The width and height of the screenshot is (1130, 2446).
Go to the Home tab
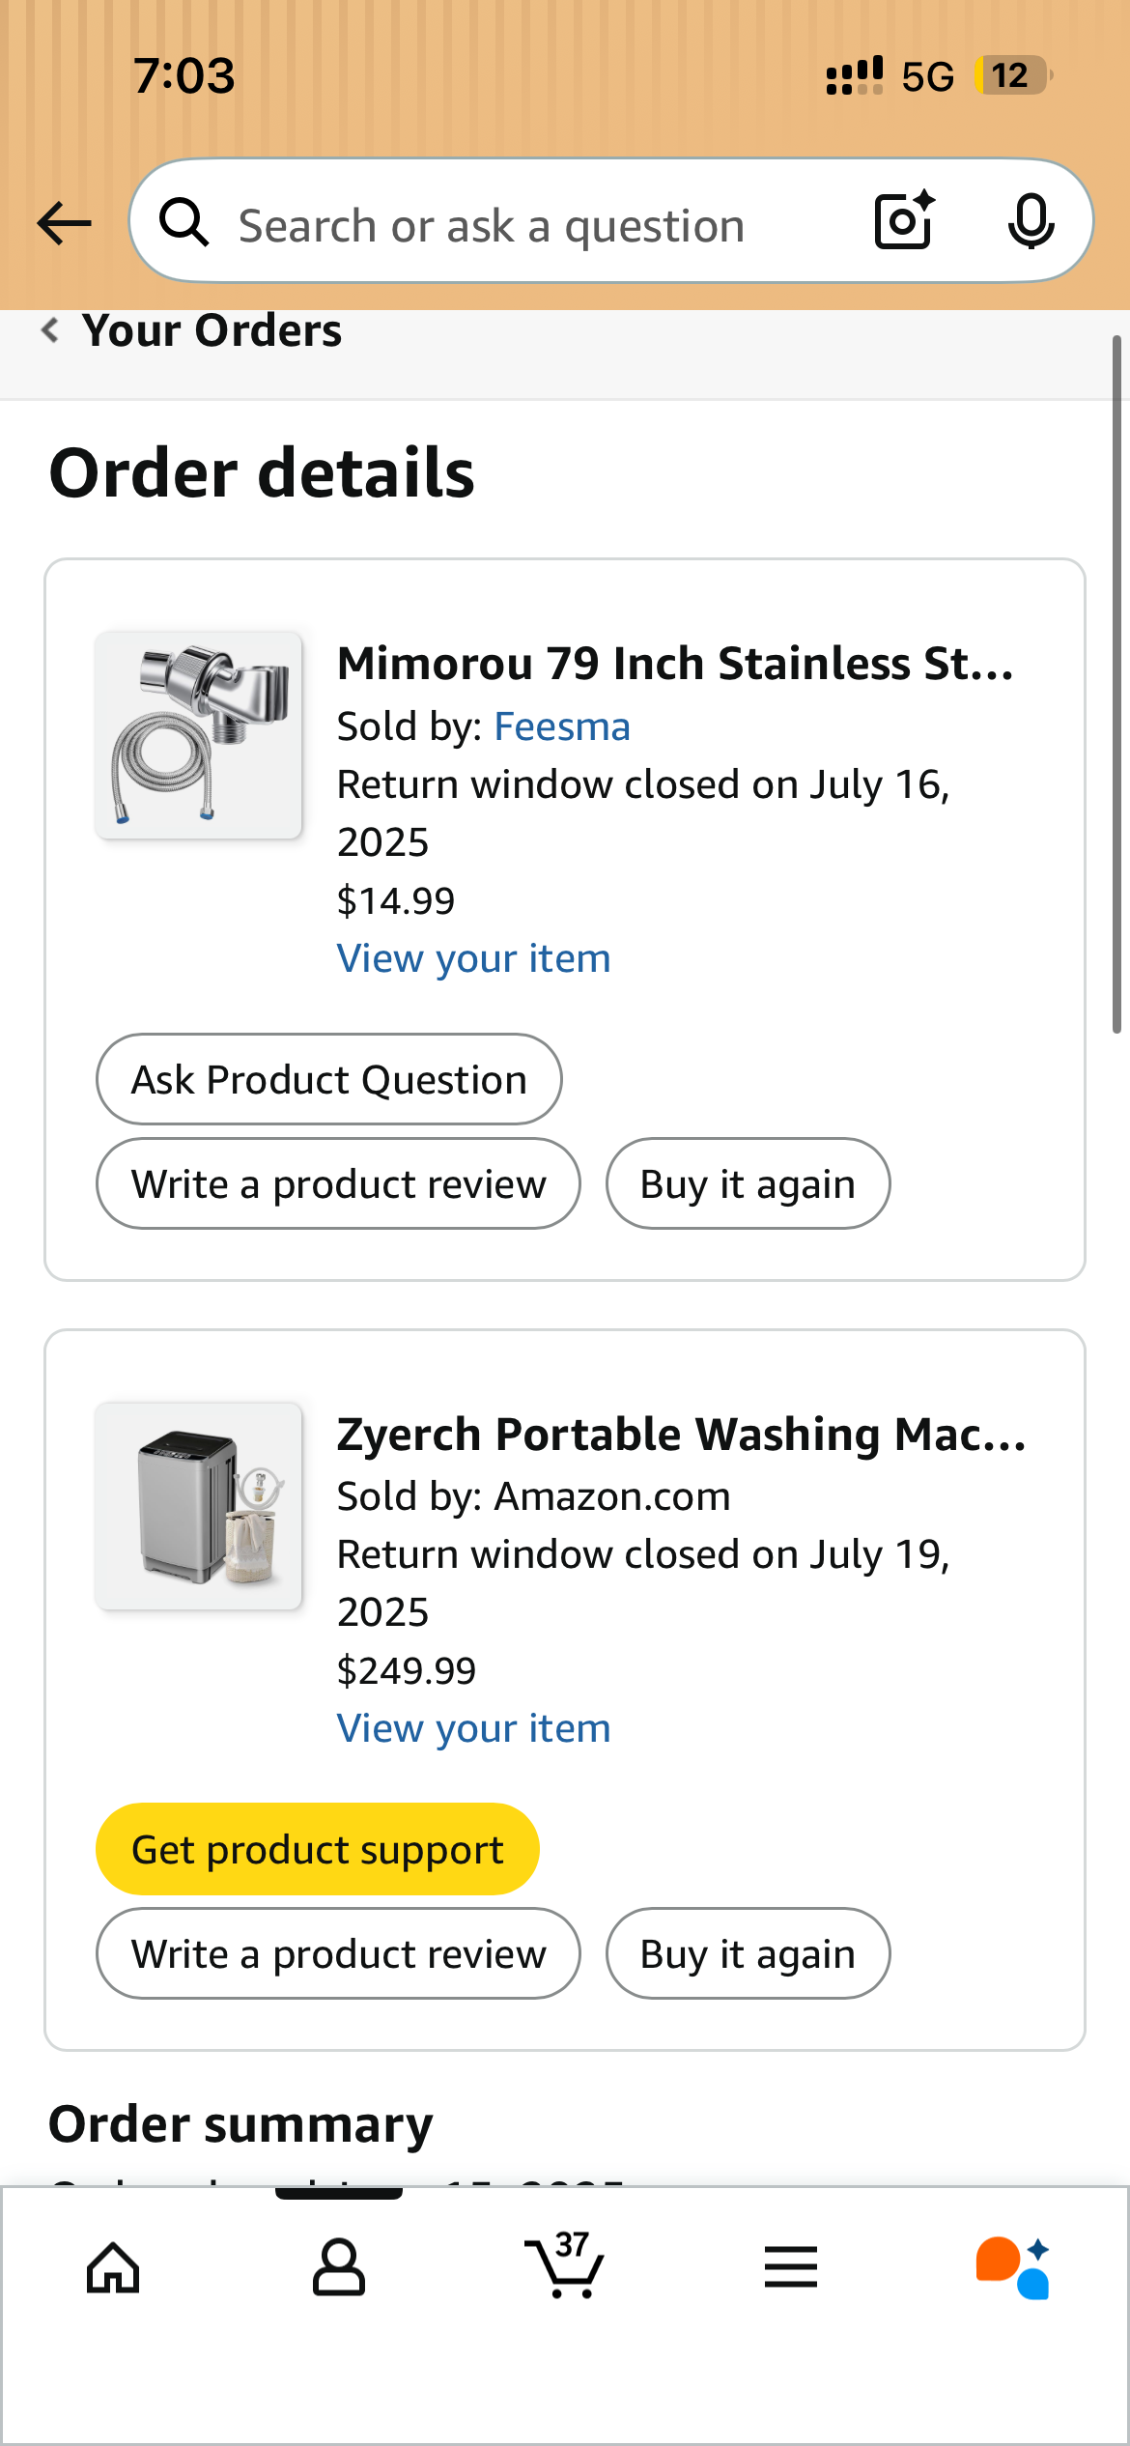113,2267
